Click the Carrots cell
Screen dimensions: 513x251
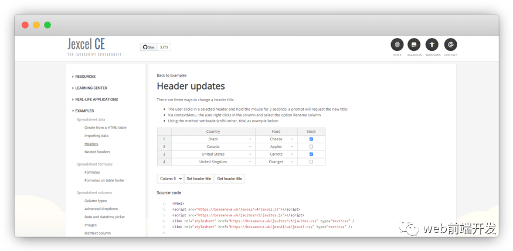(276, 154)
